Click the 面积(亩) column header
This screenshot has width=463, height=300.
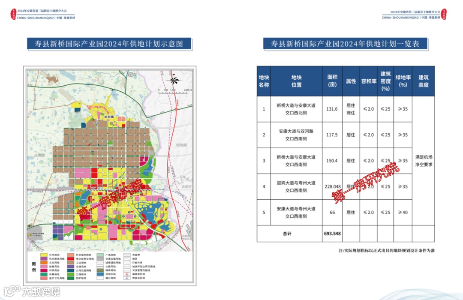332,81
